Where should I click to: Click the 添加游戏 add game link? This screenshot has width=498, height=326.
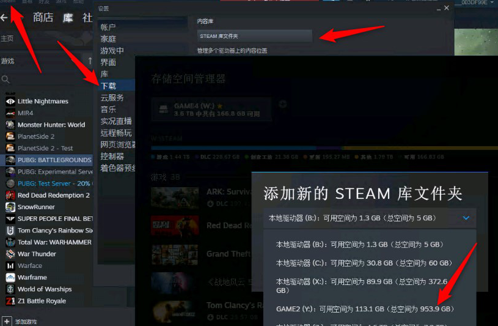[x=26, y=322]
